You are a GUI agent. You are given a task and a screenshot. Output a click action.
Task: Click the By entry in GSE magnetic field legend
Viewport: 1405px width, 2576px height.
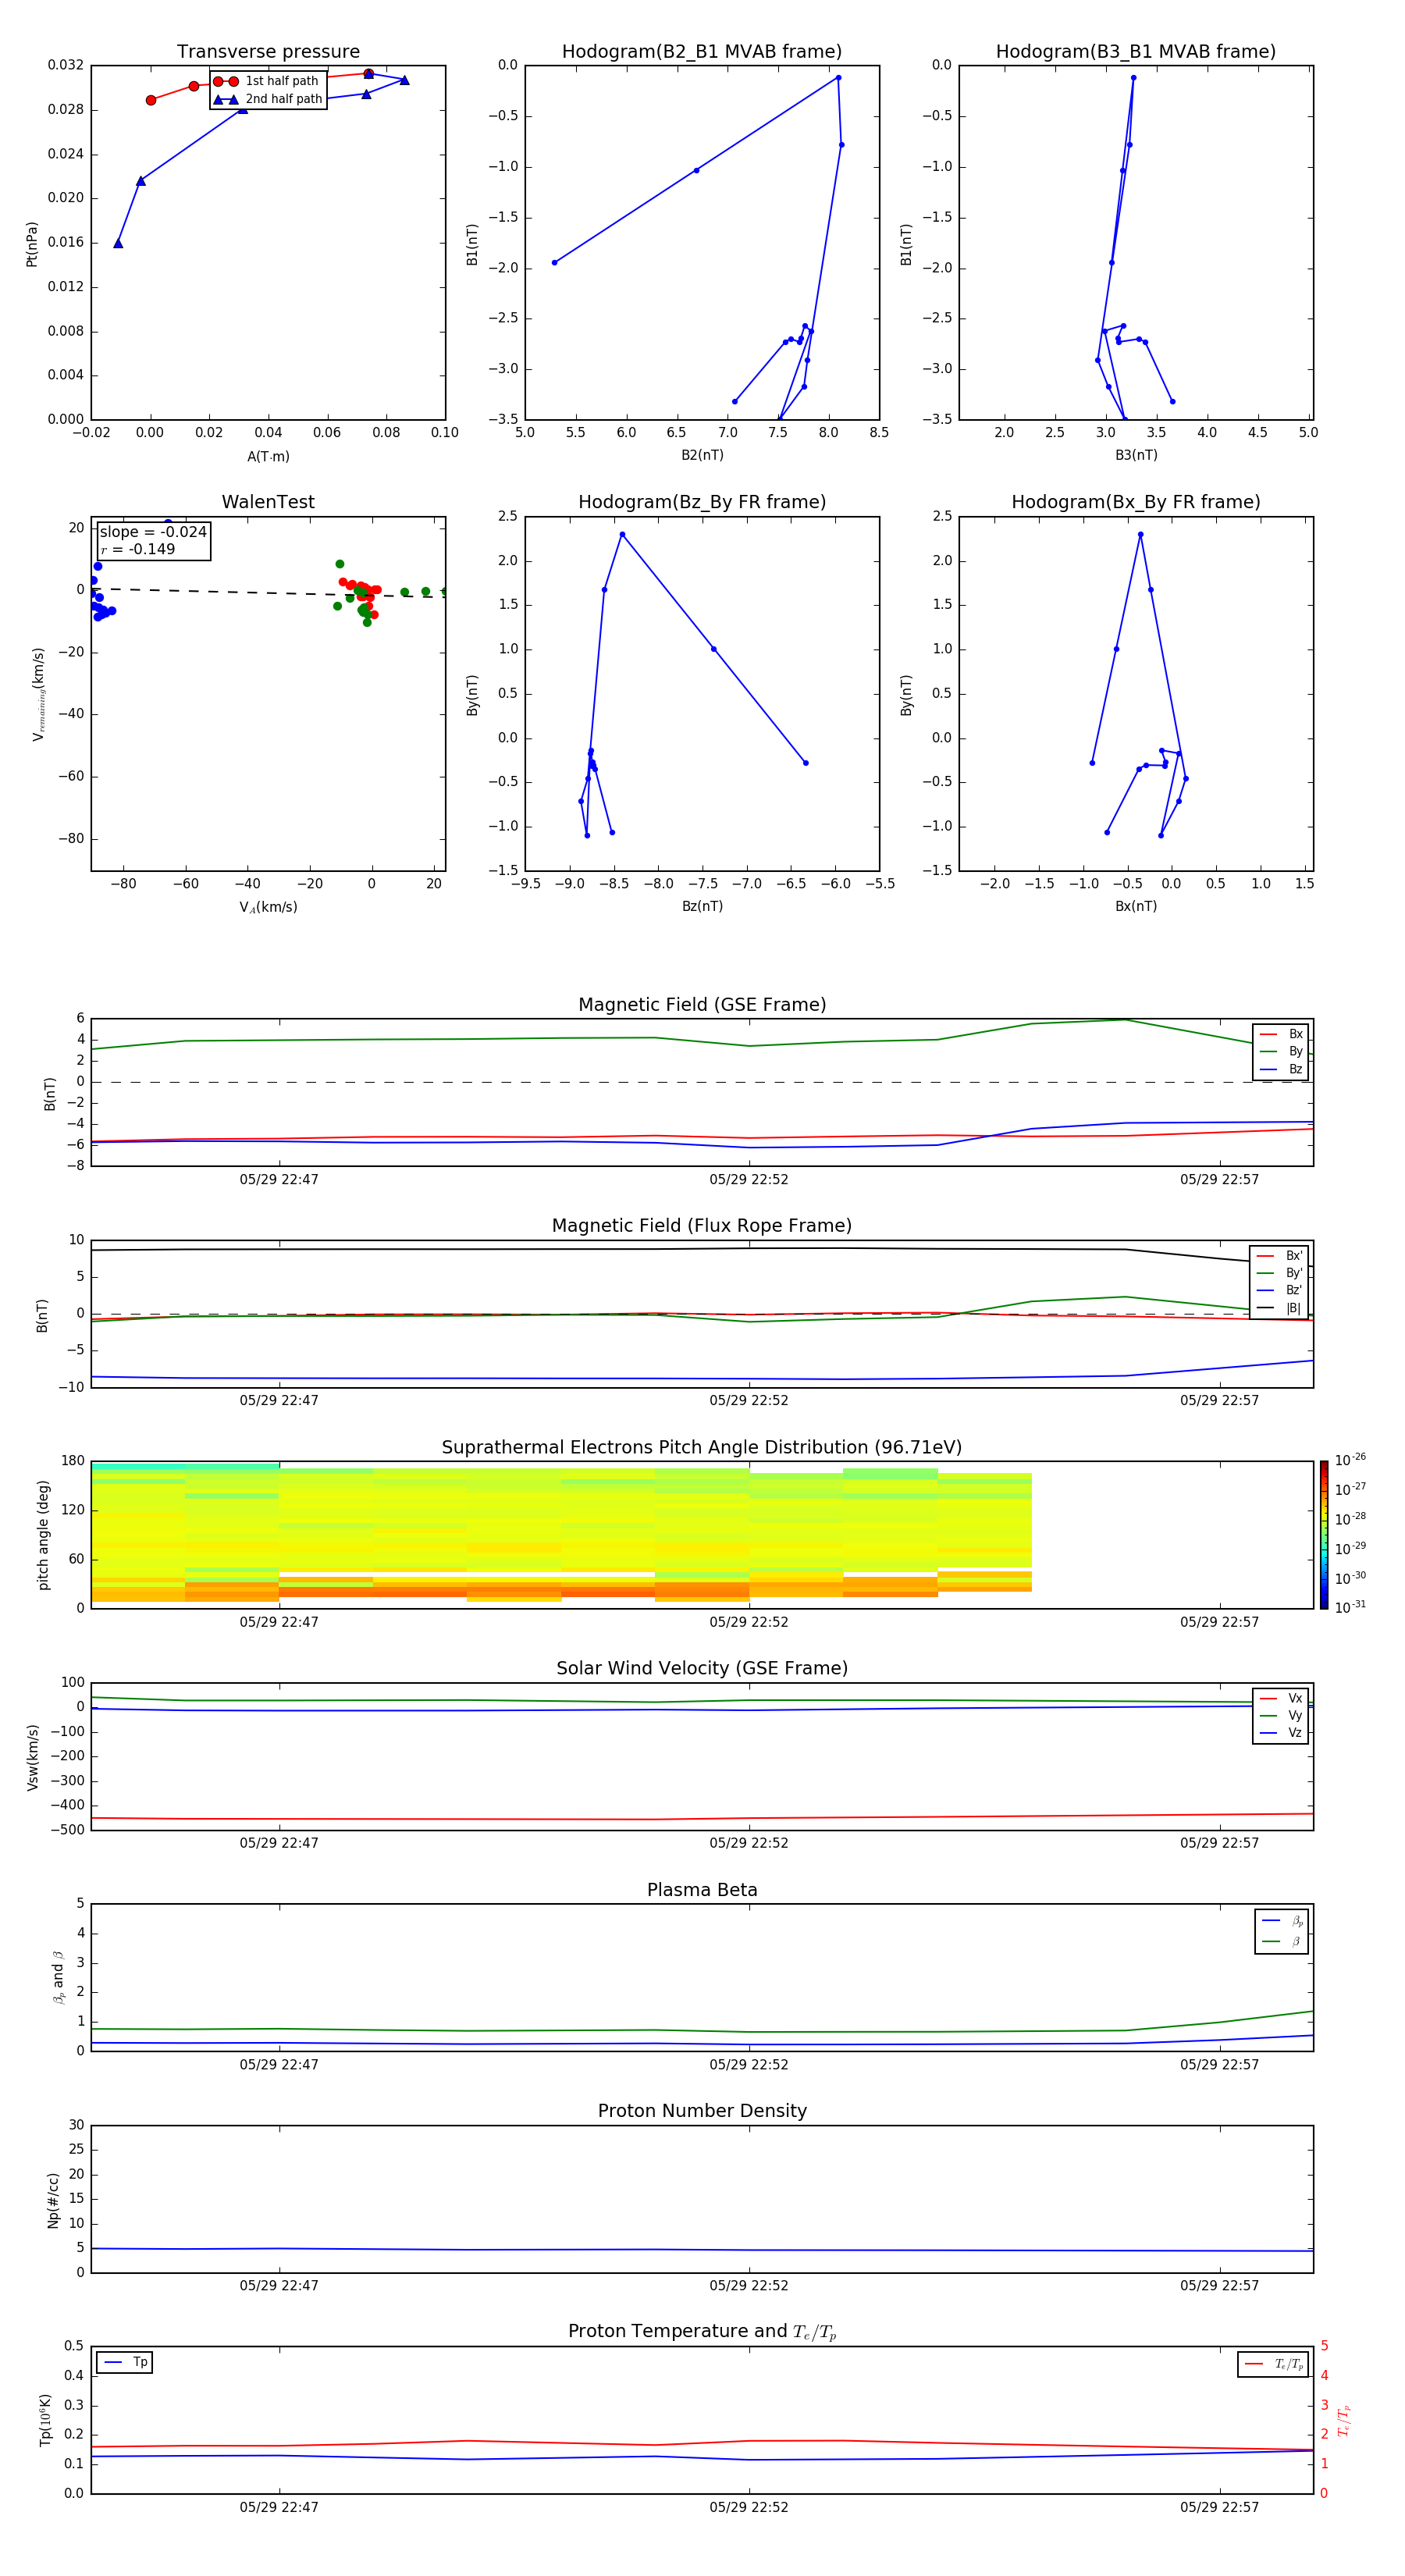pos(1281,1052)
